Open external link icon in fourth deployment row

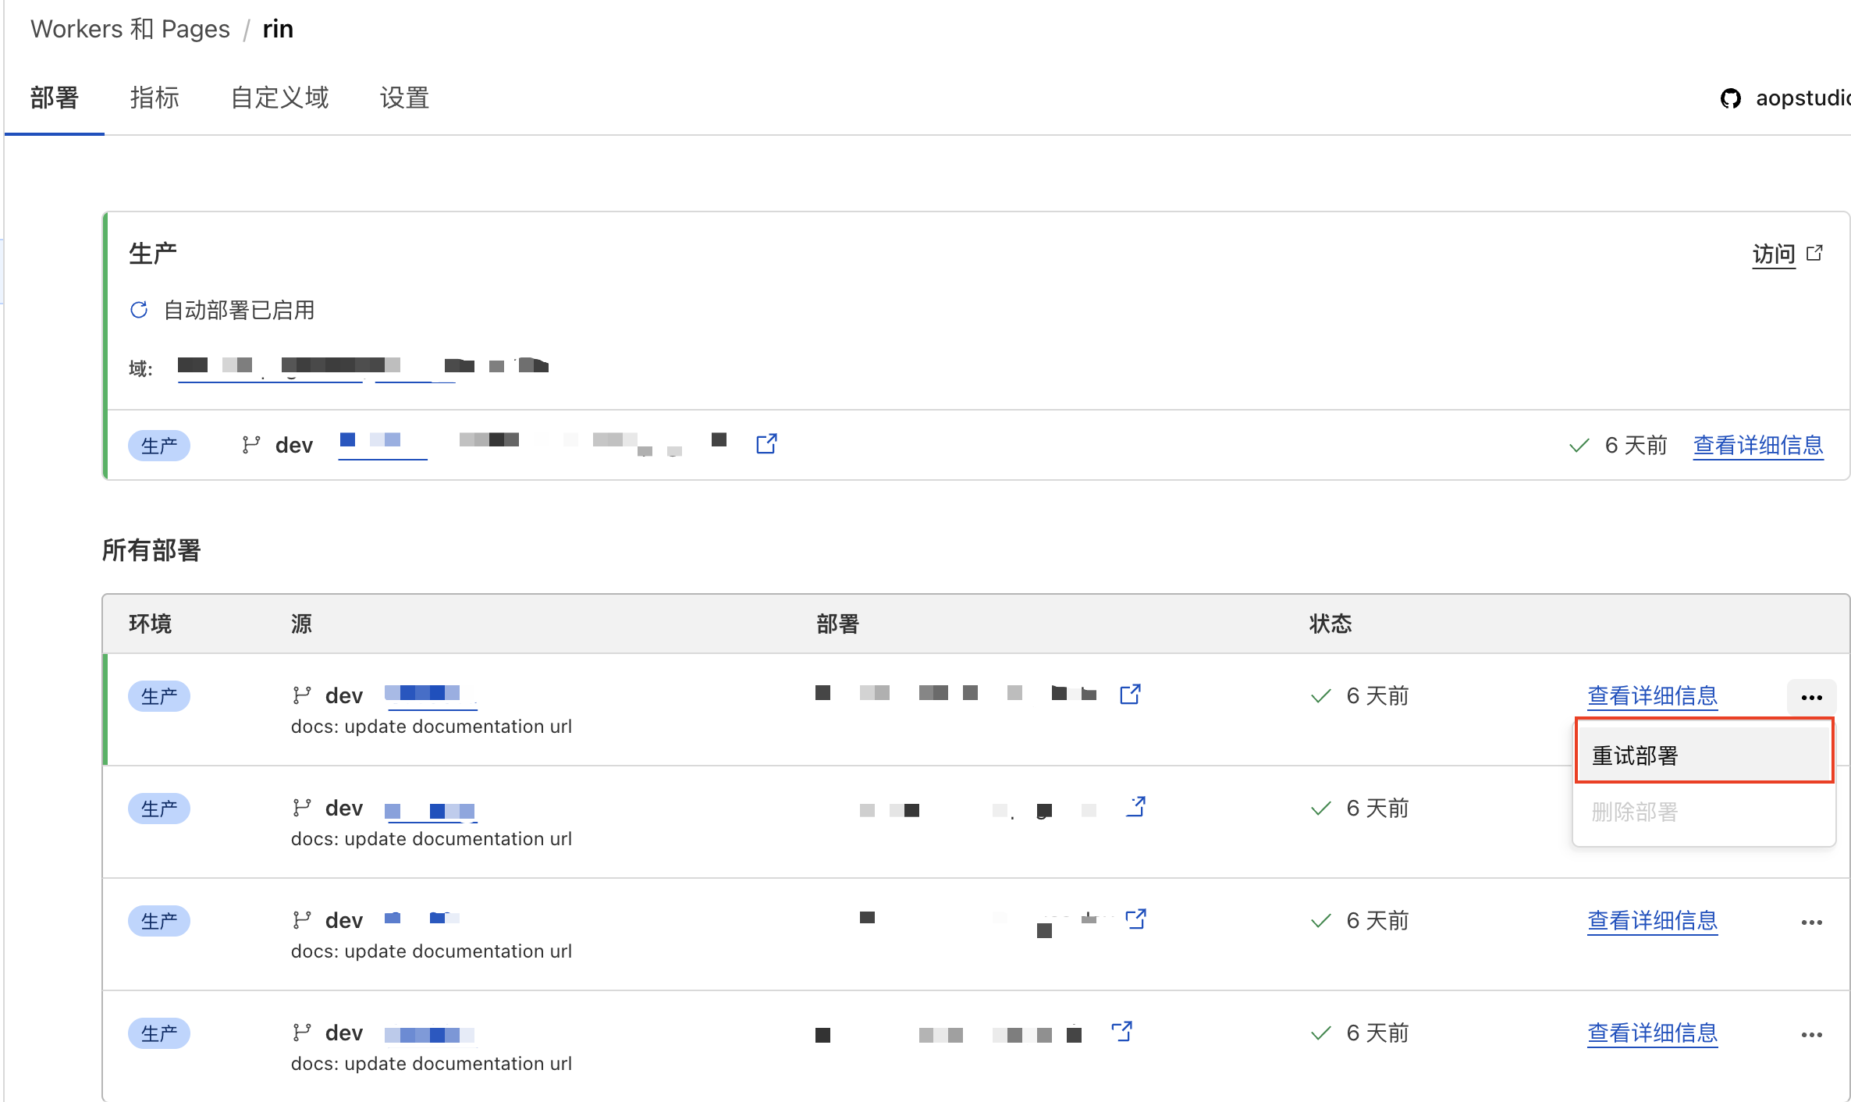[1122, 1031]
